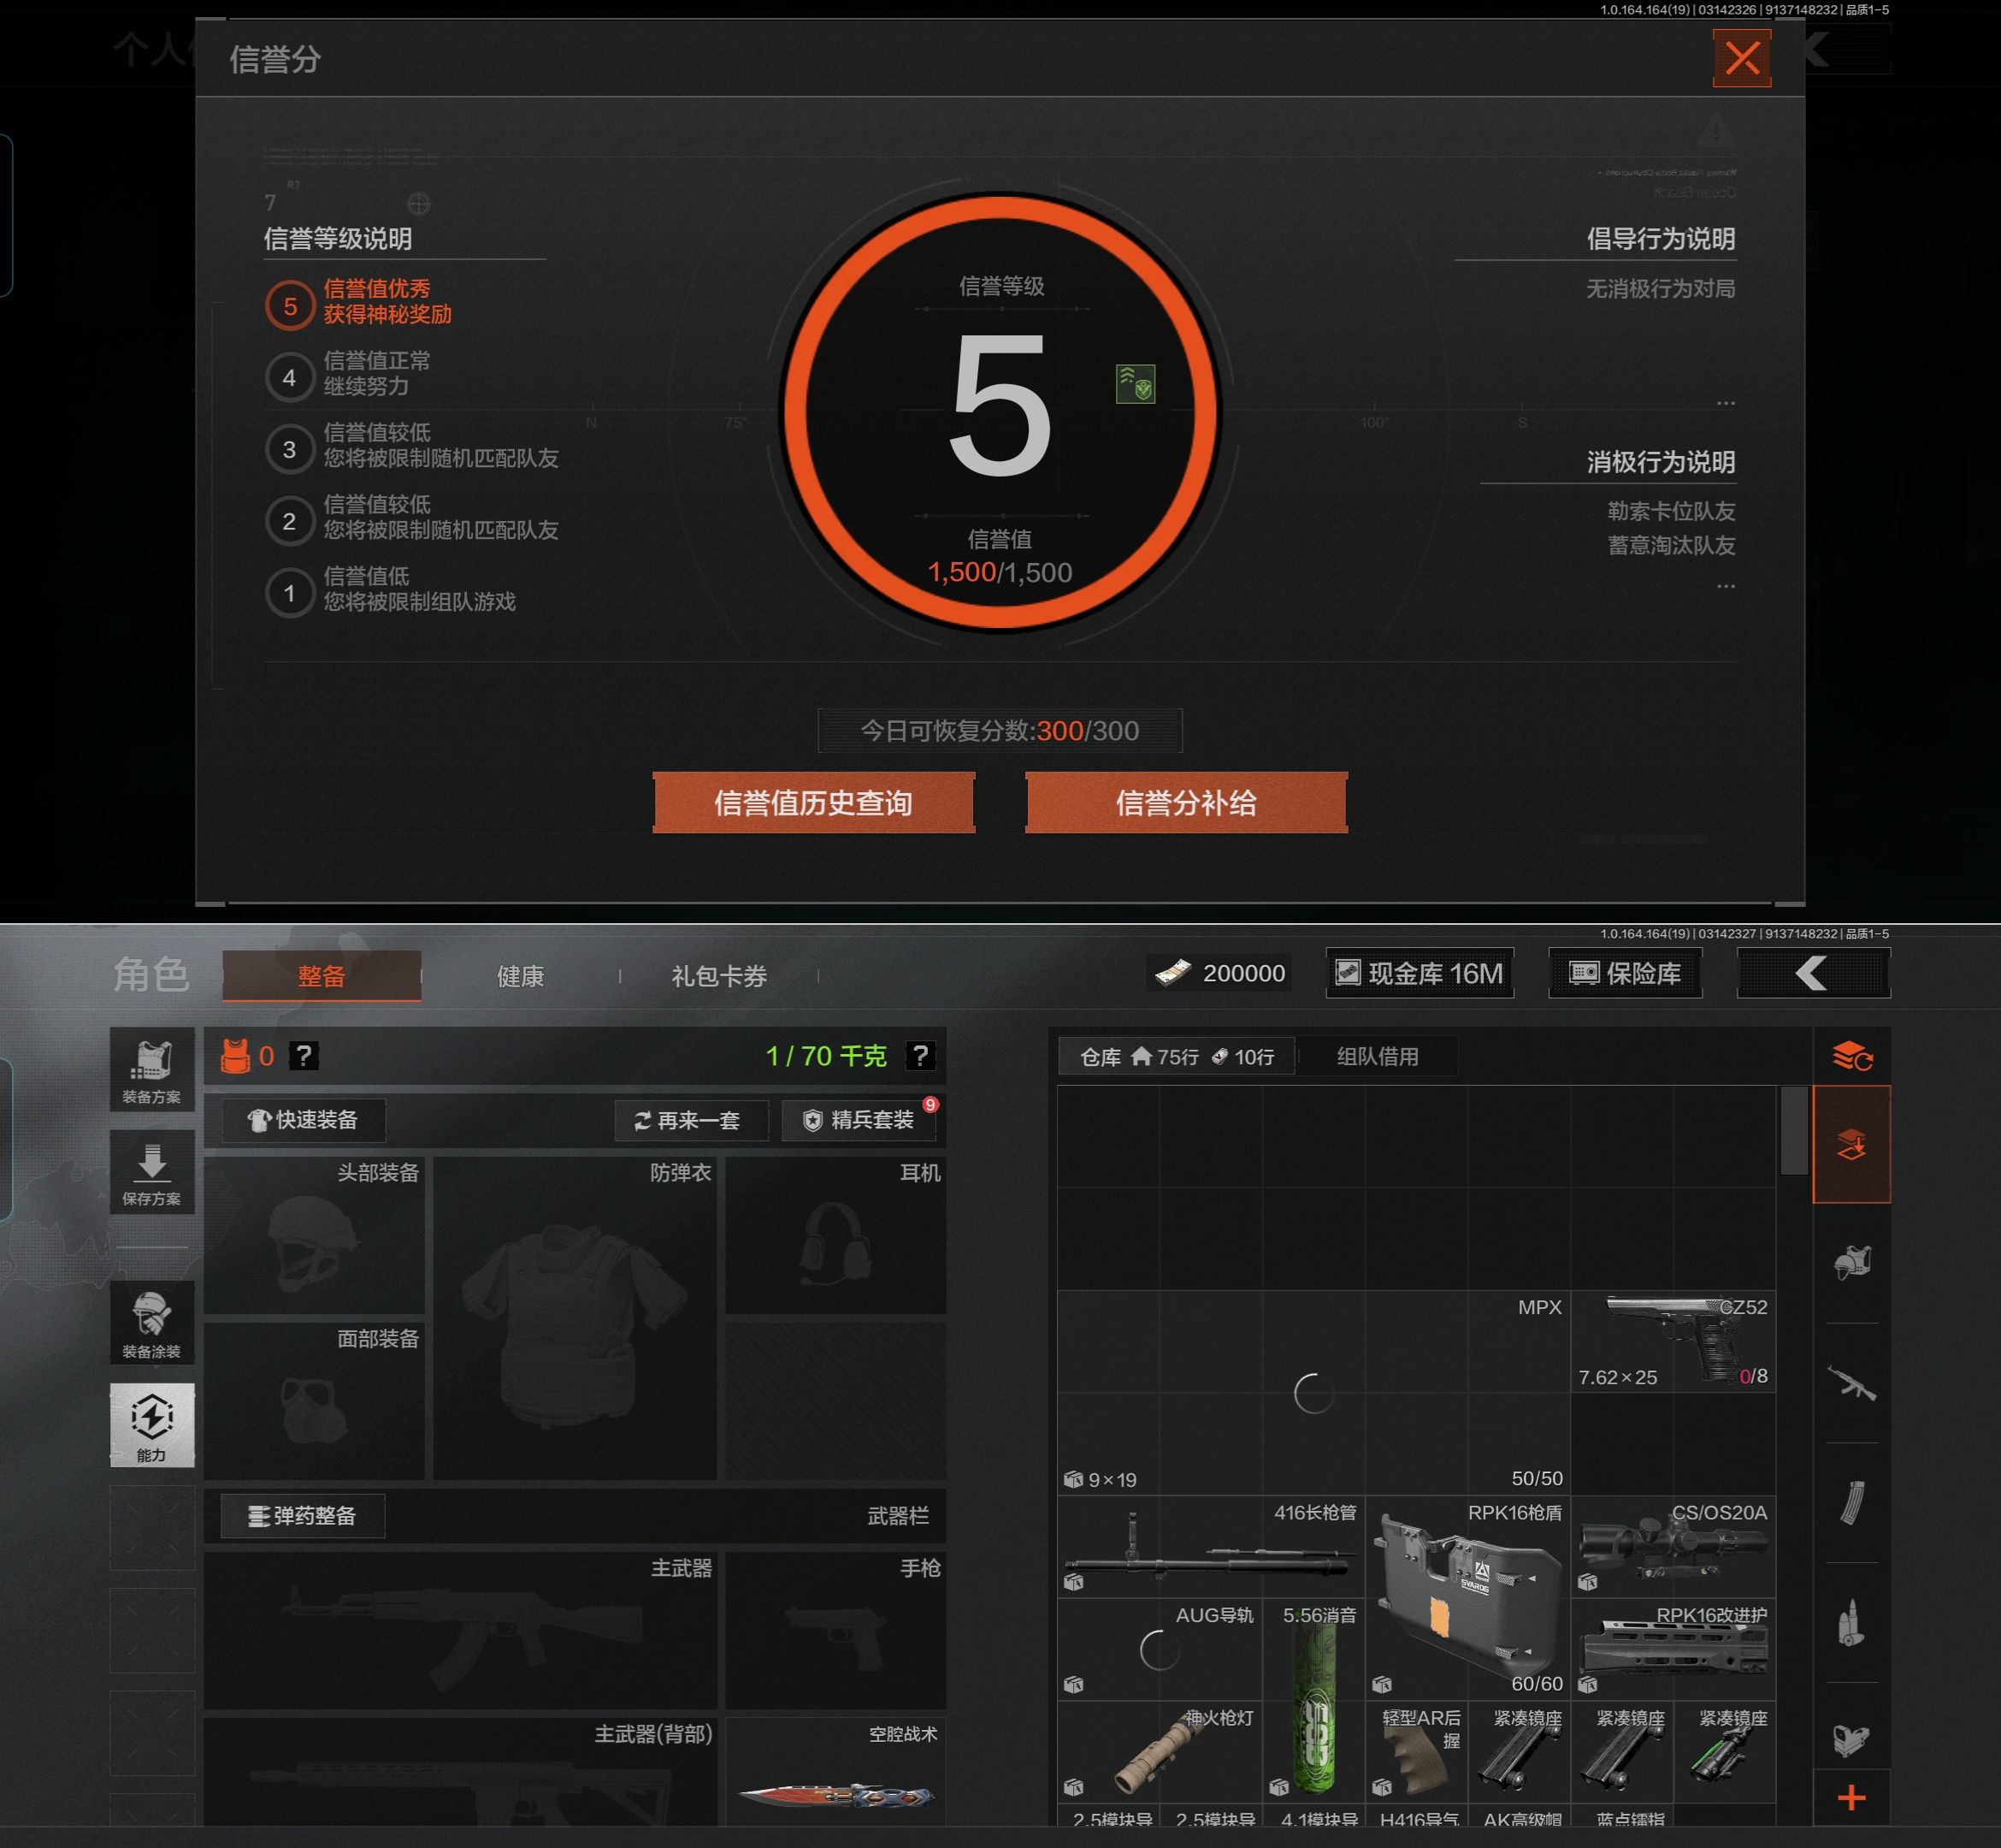This screenshot has height=1848, width=2001.
Task: Filter warehouse by armor and helmet icon
Action: pyautogui.click(x=1851, y=1263)
